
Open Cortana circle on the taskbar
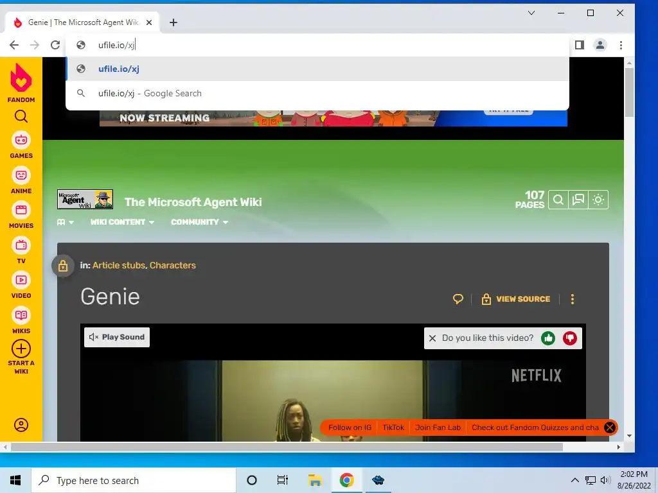[252, 480]
